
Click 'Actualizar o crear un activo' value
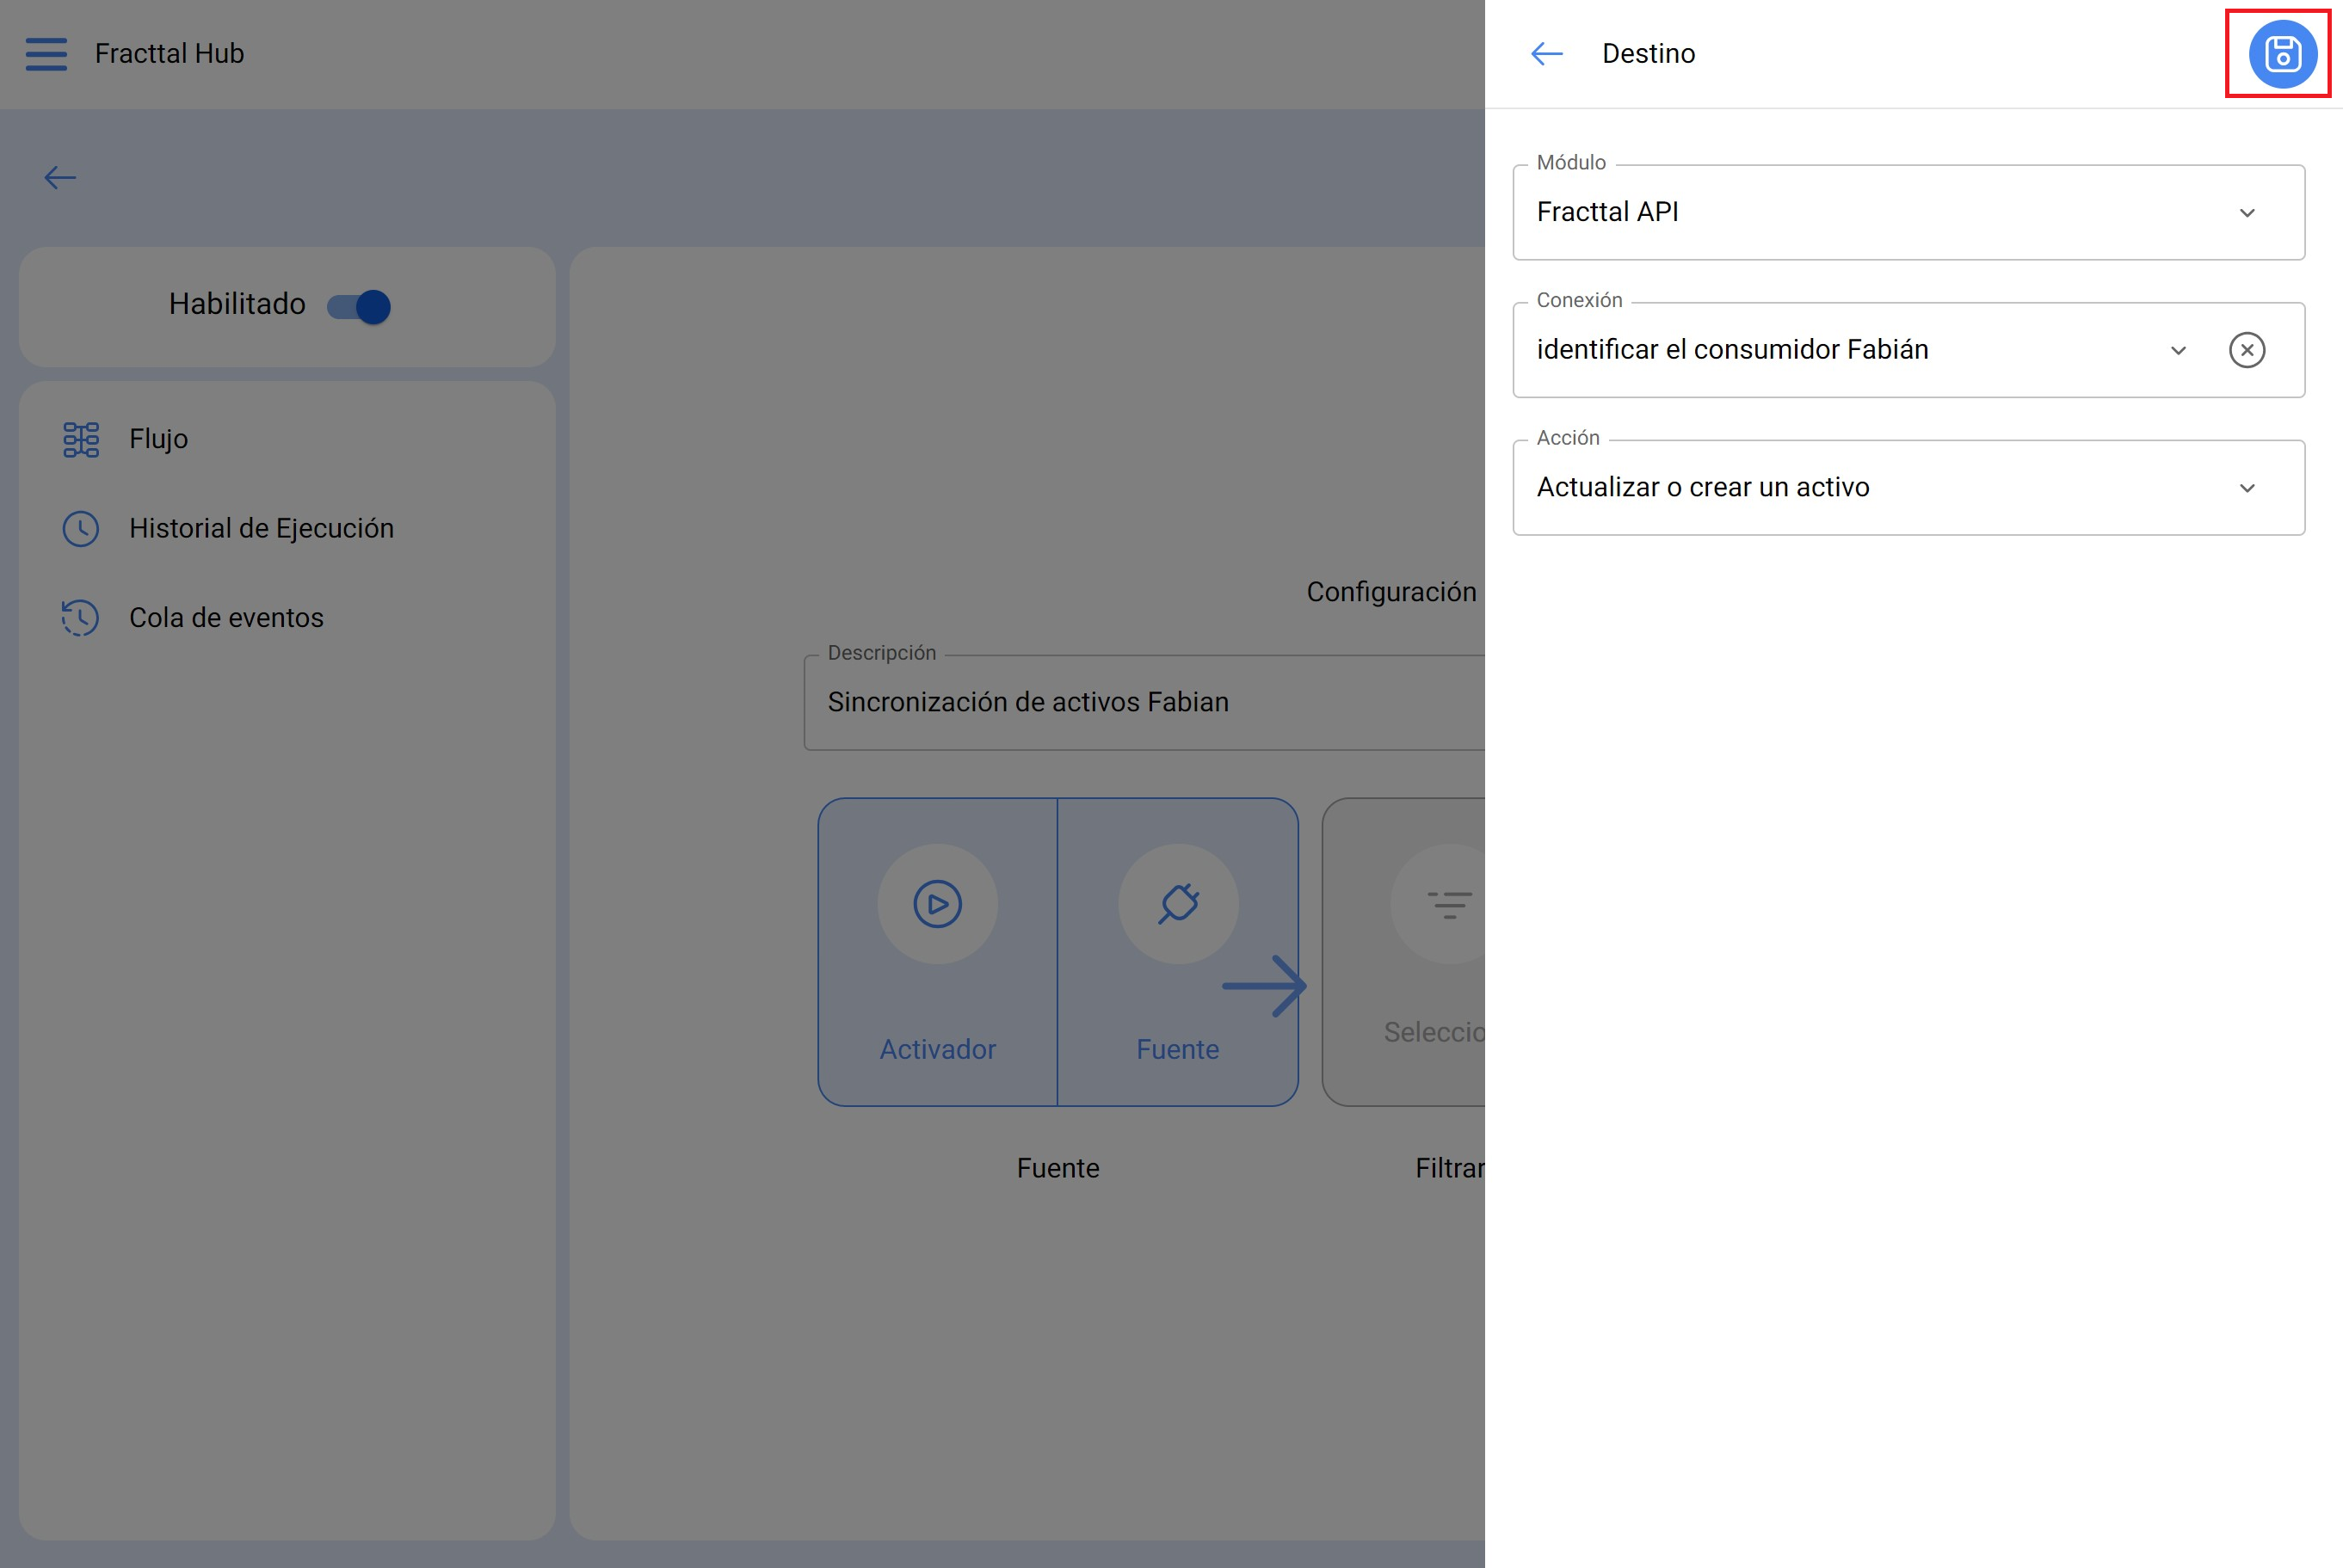coord(1703,487)
